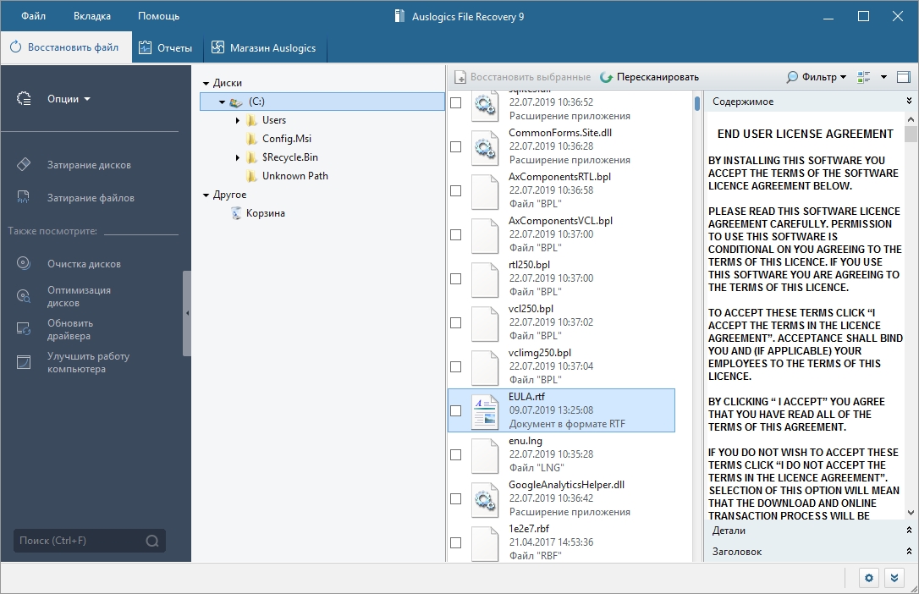Image resolution: width=919 pixels, height=594 pixels.
Task: Click the settings gear in status bar
Action: 869,578
